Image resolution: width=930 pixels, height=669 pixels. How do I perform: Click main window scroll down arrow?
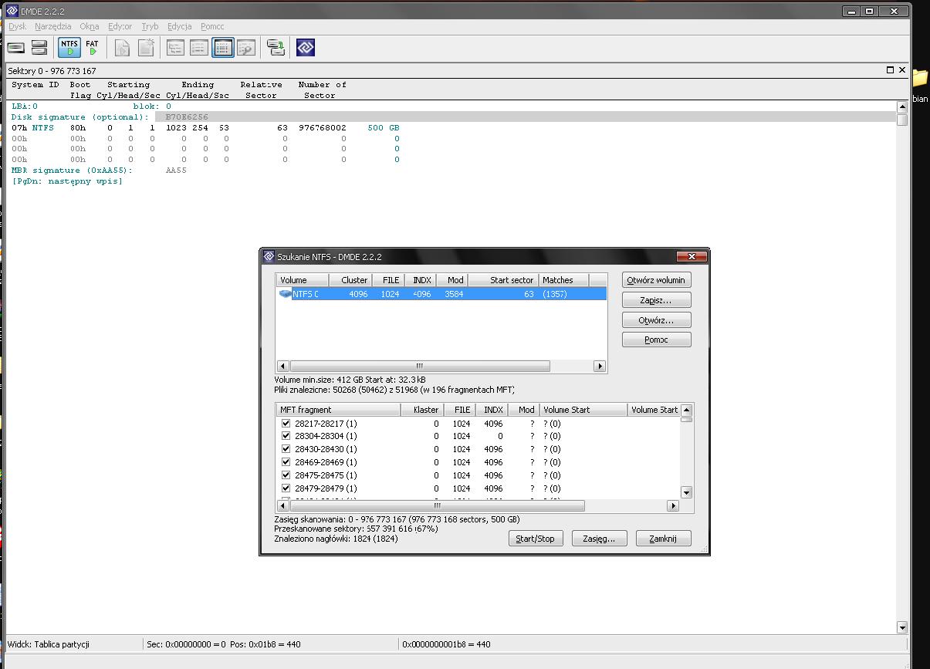tap(902, 627)
